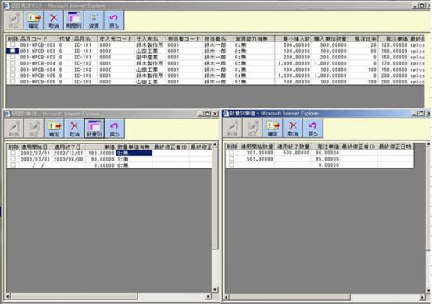Click the 資源 icon in top toolbar
Image resolution: width=432 pixels, height=304 pixels.
tap(94, 20)
